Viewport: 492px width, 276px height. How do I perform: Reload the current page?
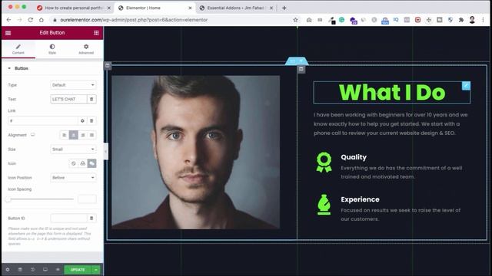click(31, 20)
